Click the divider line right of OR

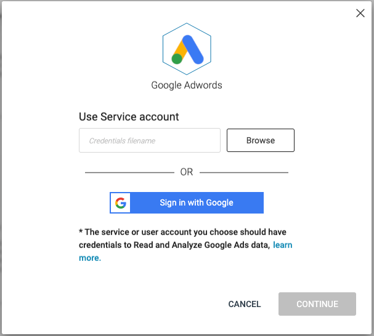[x=244, y=172]
